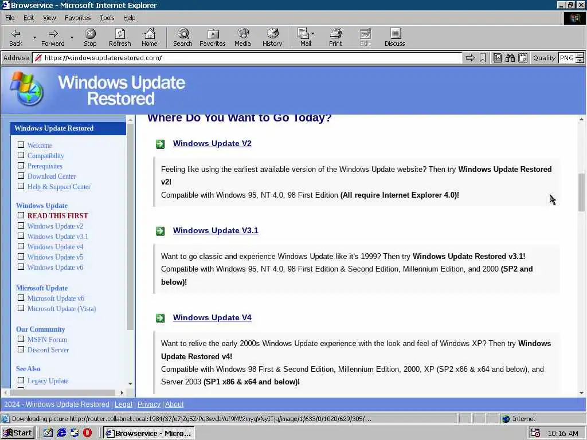587x440 pixels.
Task: Expand the Mail button dropdown arrow
Action: click(x=313, y=34)
